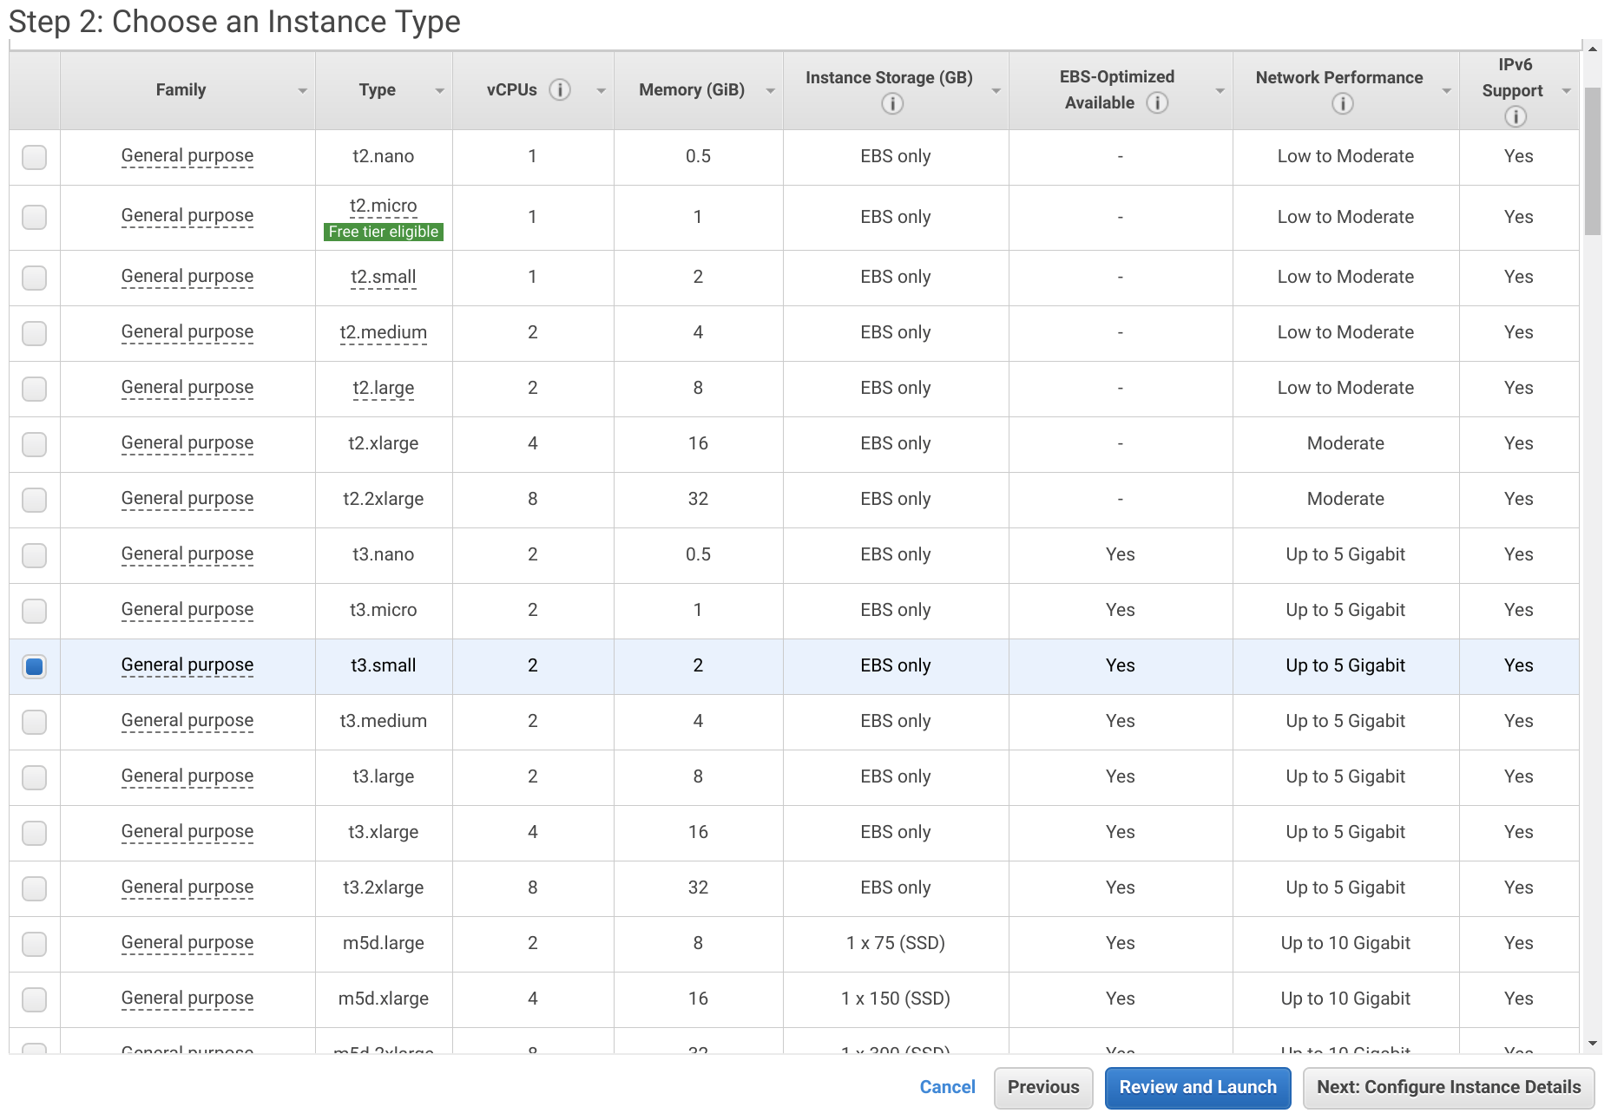Select the m5d.large instance checkbox

35,944
